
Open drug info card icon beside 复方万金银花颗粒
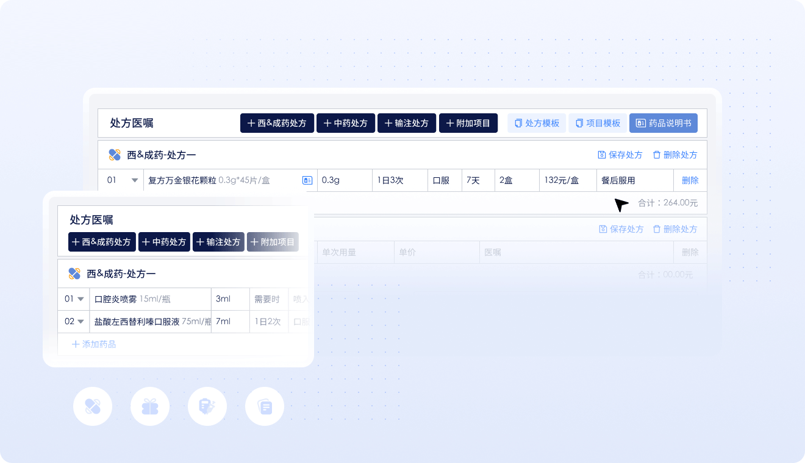(x=307, y=180)
